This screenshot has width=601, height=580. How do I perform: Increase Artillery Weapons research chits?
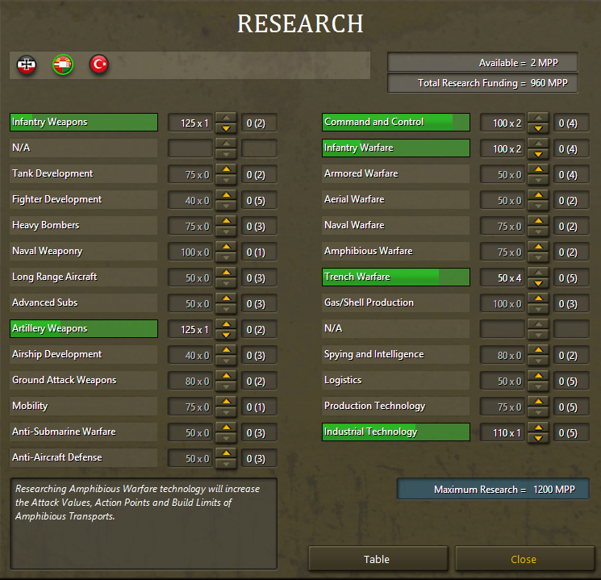(x=226, y=324)
